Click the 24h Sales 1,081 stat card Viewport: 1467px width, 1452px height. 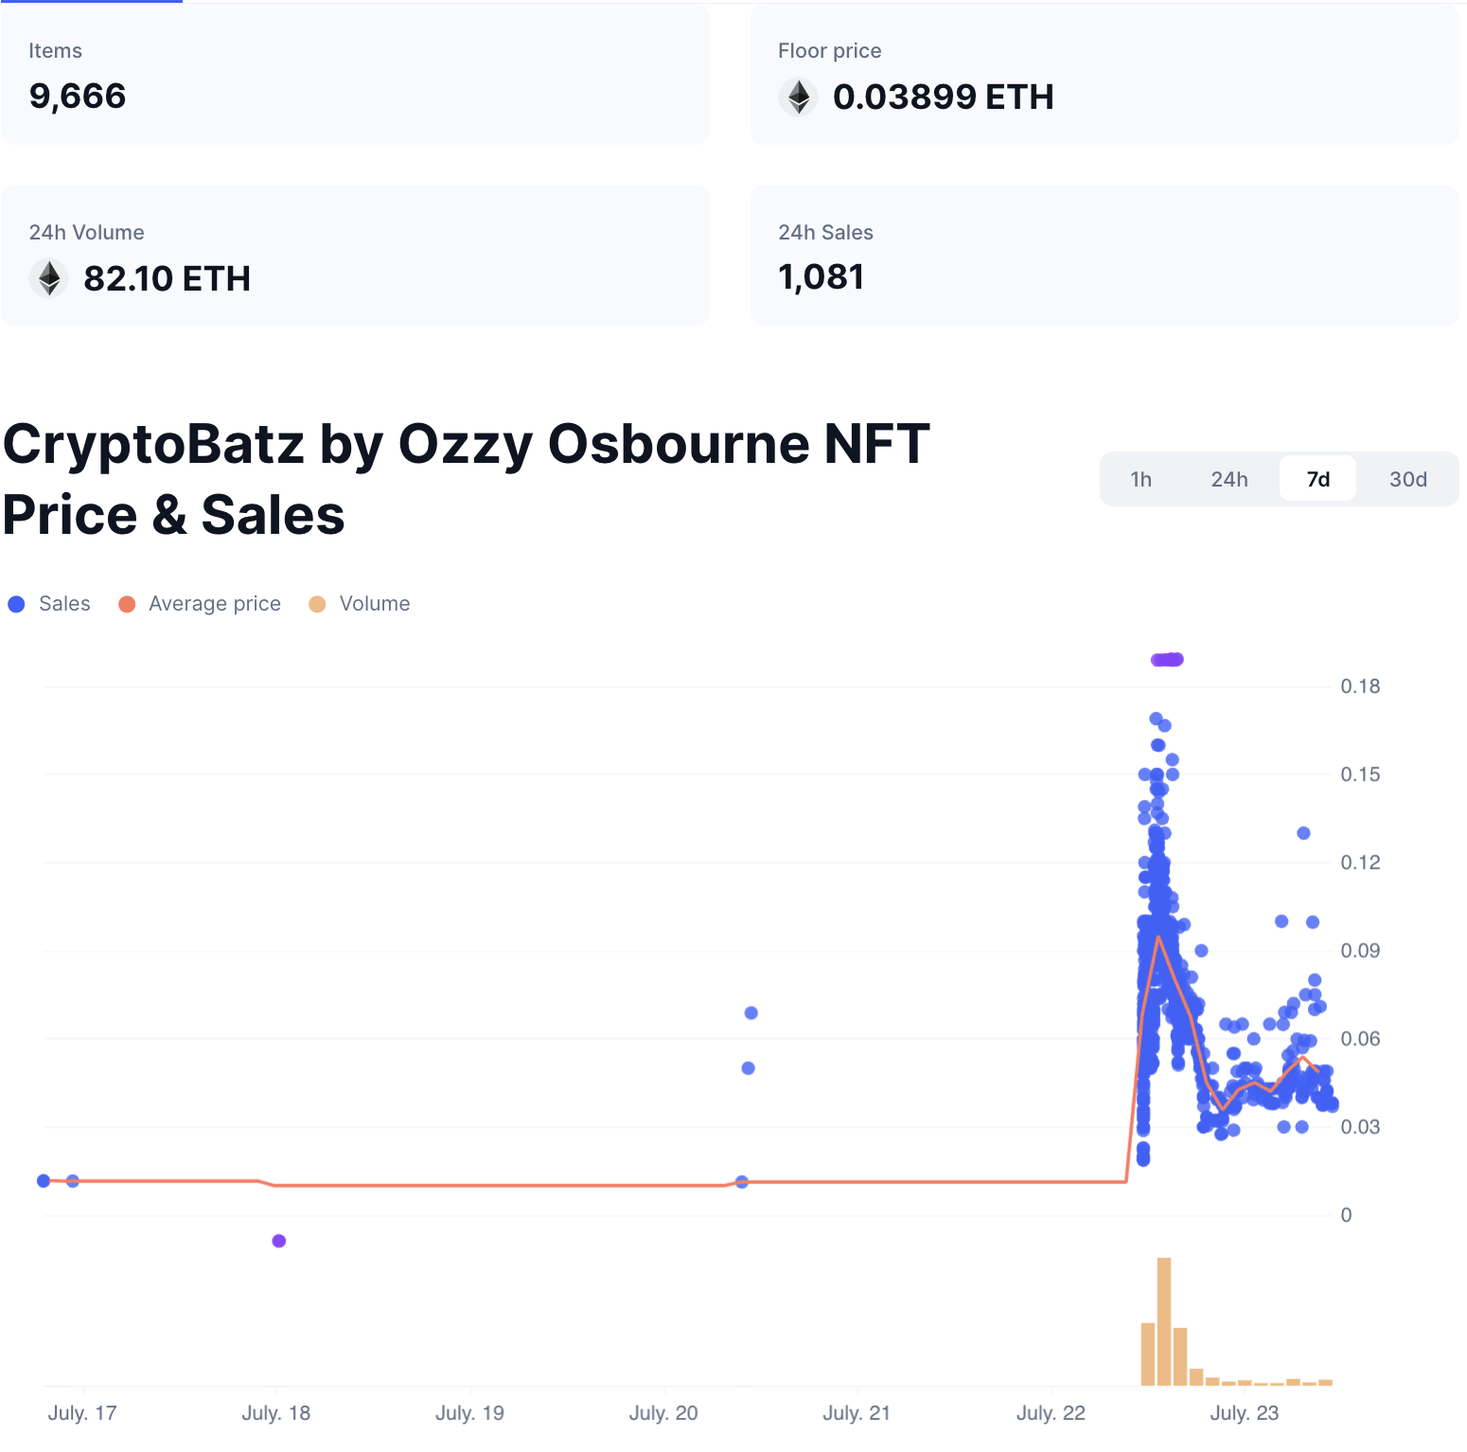(1105, 256)
